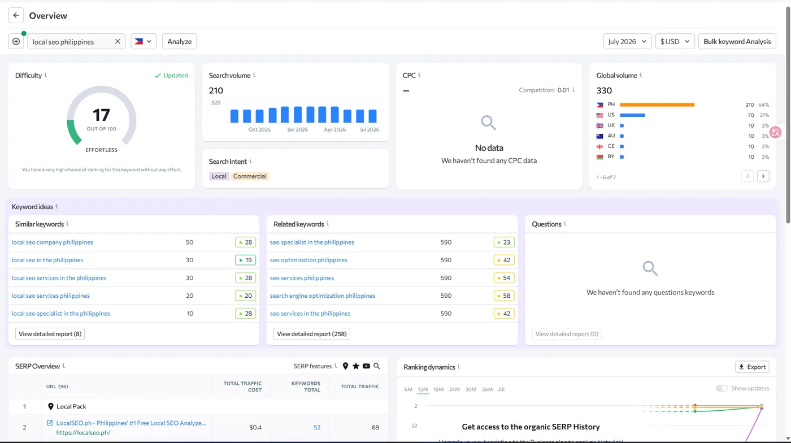Open the $ USD currency dropdown
Viewport: 791px width, 443px height.
675,41
